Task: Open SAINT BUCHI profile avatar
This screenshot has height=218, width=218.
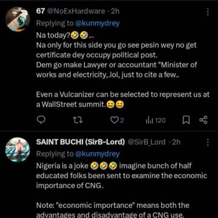Action: (18, 150)
